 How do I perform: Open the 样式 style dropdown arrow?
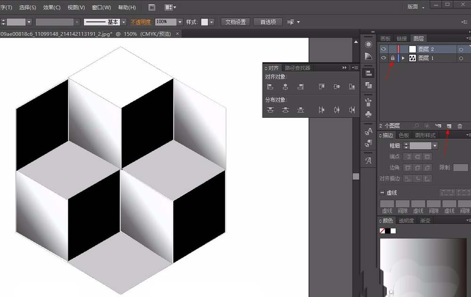tap(211, 22)
